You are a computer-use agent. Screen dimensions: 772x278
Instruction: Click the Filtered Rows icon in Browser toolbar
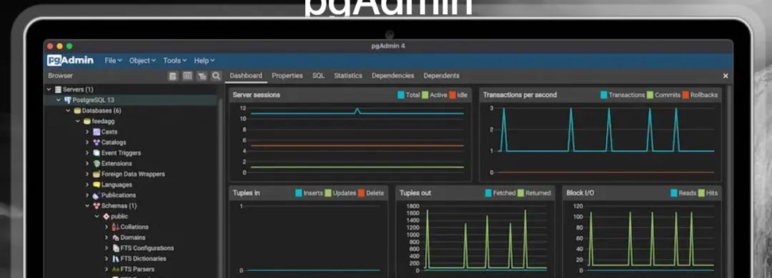pos(202,76)
